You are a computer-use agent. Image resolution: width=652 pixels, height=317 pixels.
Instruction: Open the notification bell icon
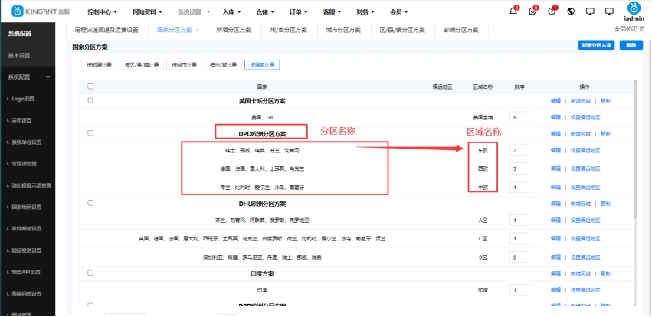[513, 11]
